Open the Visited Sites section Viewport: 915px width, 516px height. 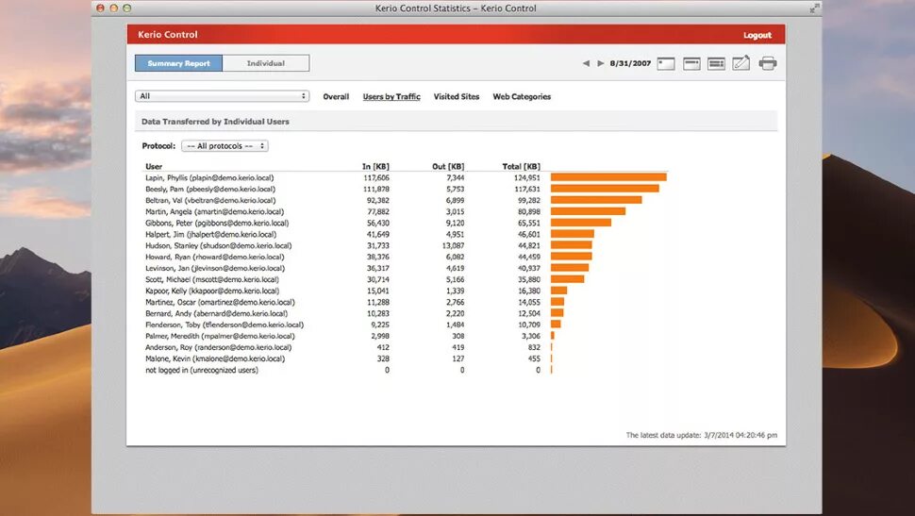tap(457, 97)
